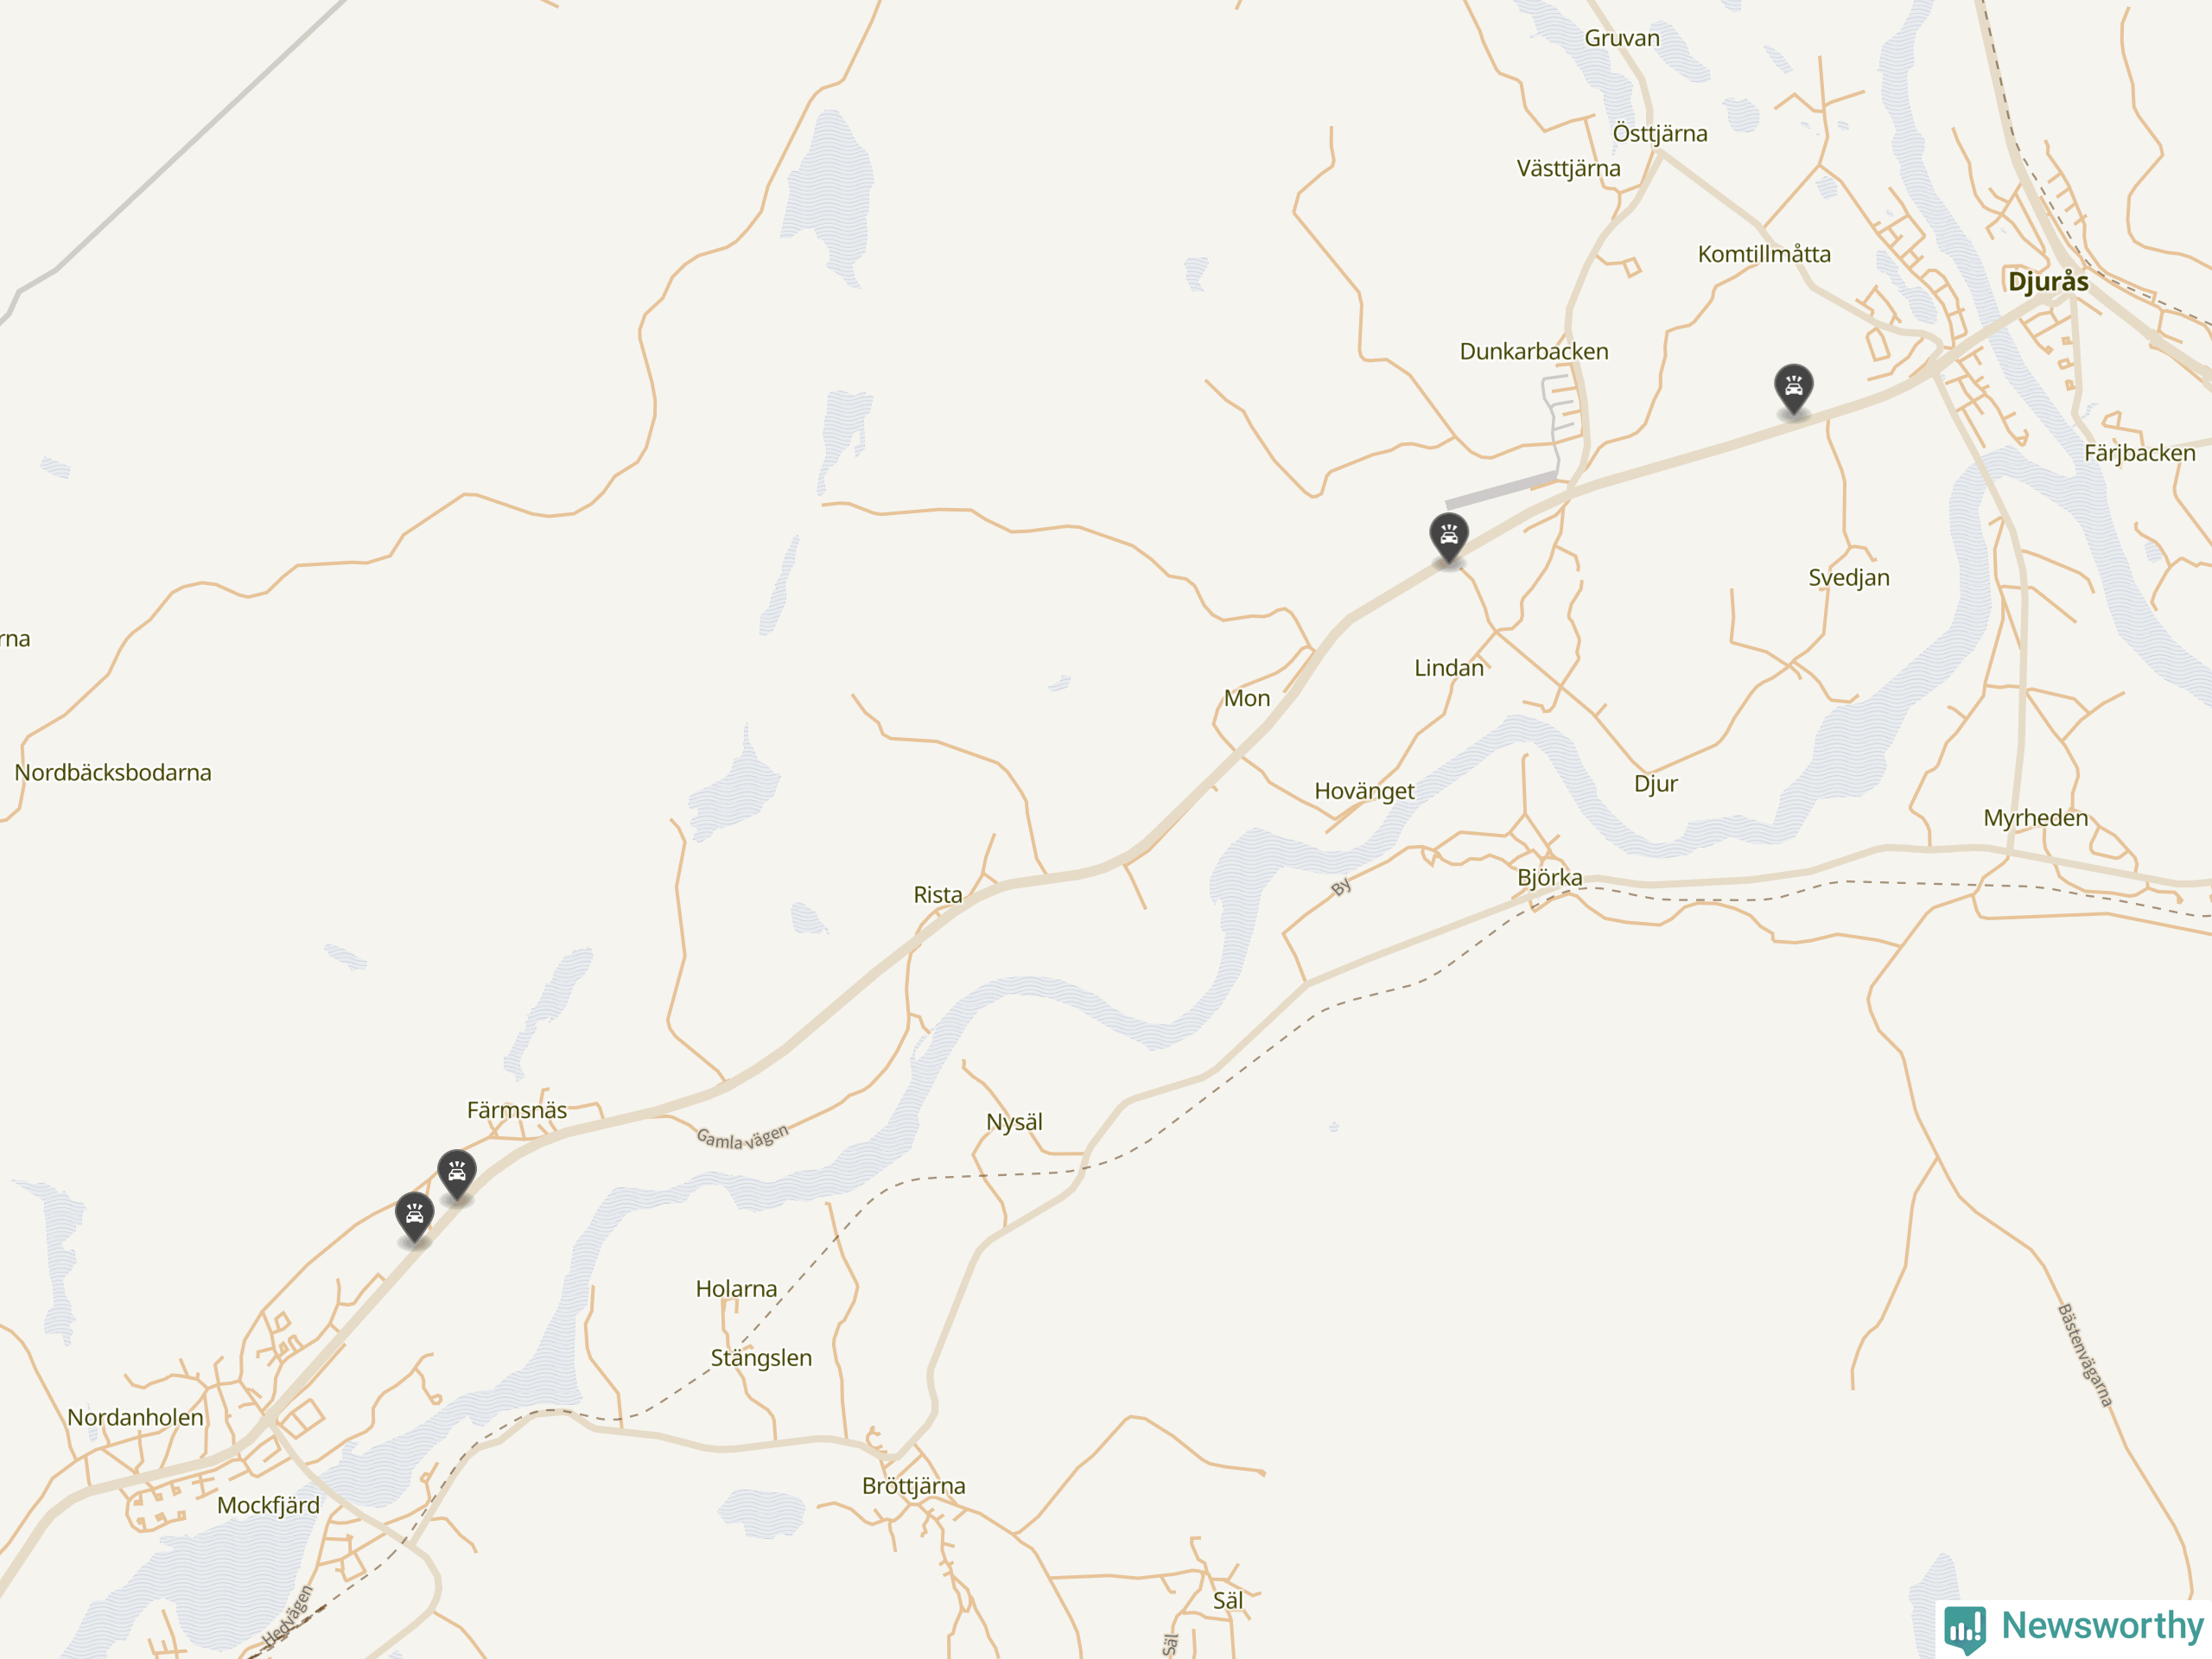The width and height of the screenshot is (2212, 1659).
Task: Click the Nordbäcksbodarna label
Action: (113, 773)
